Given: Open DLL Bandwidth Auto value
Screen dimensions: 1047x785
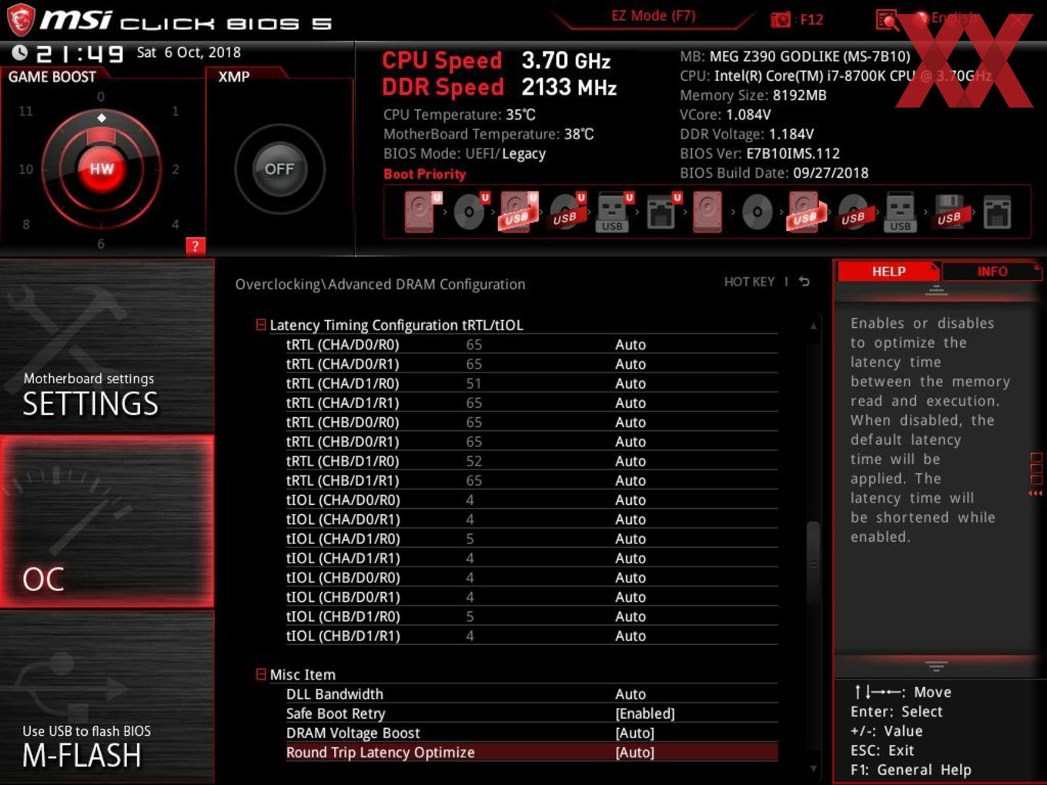Looking at the screenshot, I should [631, 694].
